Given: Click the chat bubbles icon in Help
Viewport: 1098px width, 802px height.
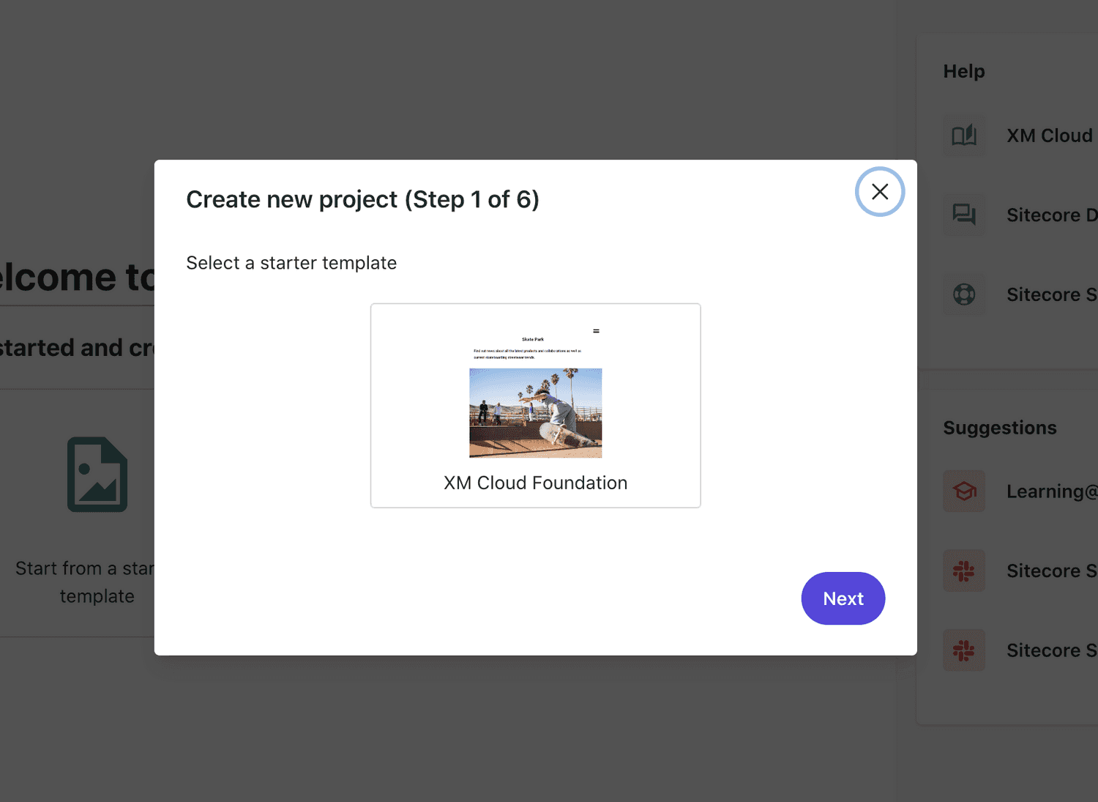Looking at the screenshot, I should [964, 215].
